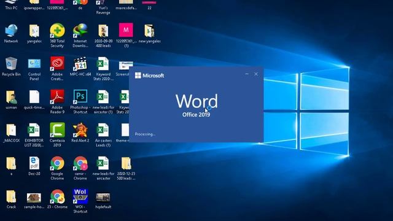This screenshot has height=221, width=393.
Task: Minimize the Word splash screen
Action: [247, 74]
